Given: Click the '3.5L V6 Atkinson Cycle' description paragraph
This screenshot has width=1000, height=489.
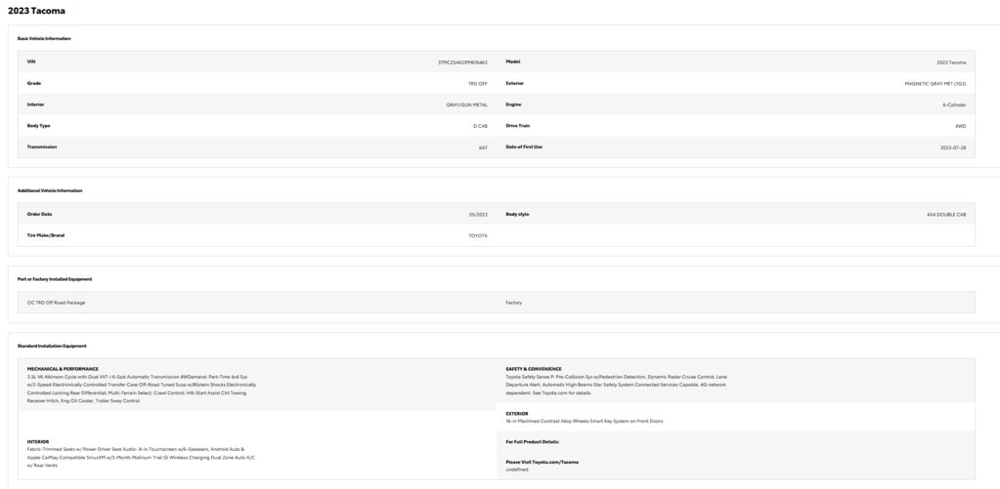Looking at the screenshot, I should click(x=142, y=389).
